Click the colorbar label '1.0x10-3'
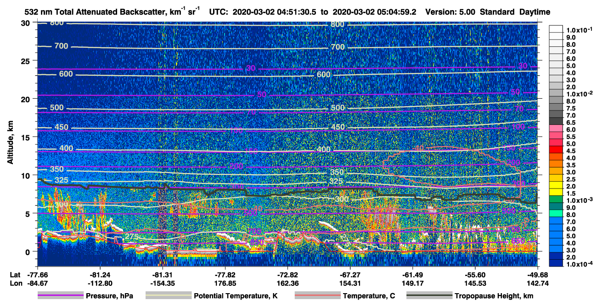597x306 pixels. [x=580, y=200]
